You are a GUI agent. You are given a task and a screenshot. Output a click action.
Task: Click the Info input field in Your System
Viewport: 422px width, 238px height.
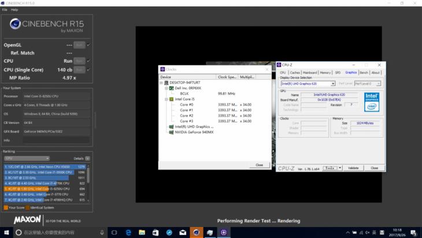click(56, 140)
